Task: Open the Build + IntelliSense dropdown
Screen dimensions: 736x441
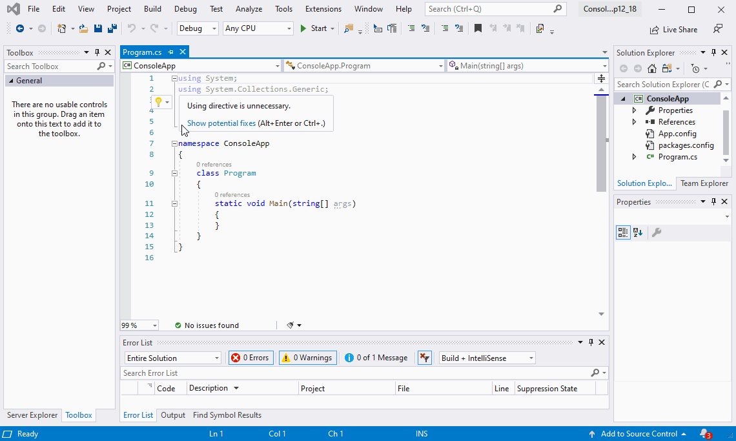Action: [x=487, y=358]
